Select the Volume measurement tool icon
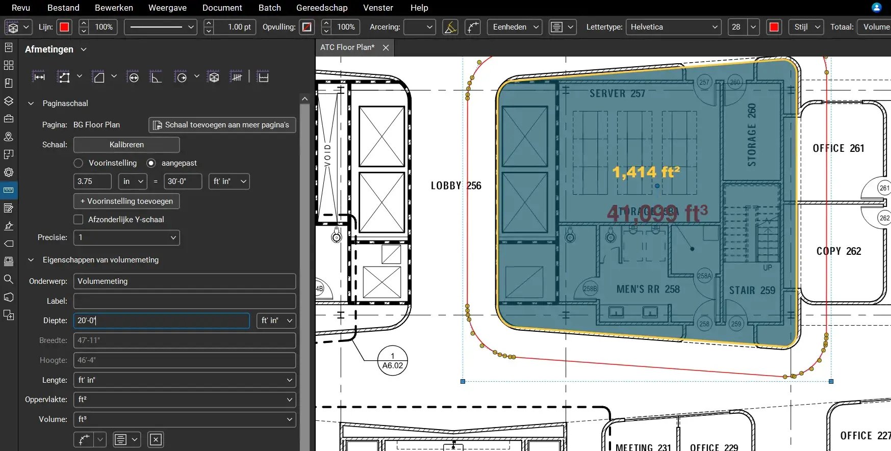 point(214,77)
